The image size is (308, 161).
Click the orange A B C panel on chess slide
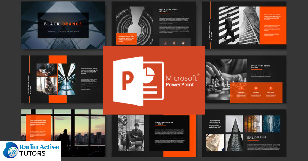tap(256, 93)
